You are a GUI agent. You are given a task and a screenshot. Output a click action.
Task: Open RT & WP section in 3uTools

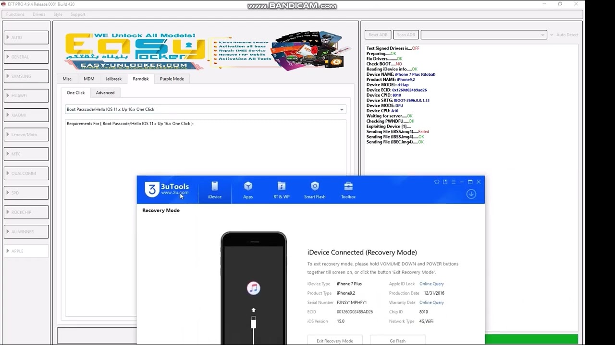(282, 190)
